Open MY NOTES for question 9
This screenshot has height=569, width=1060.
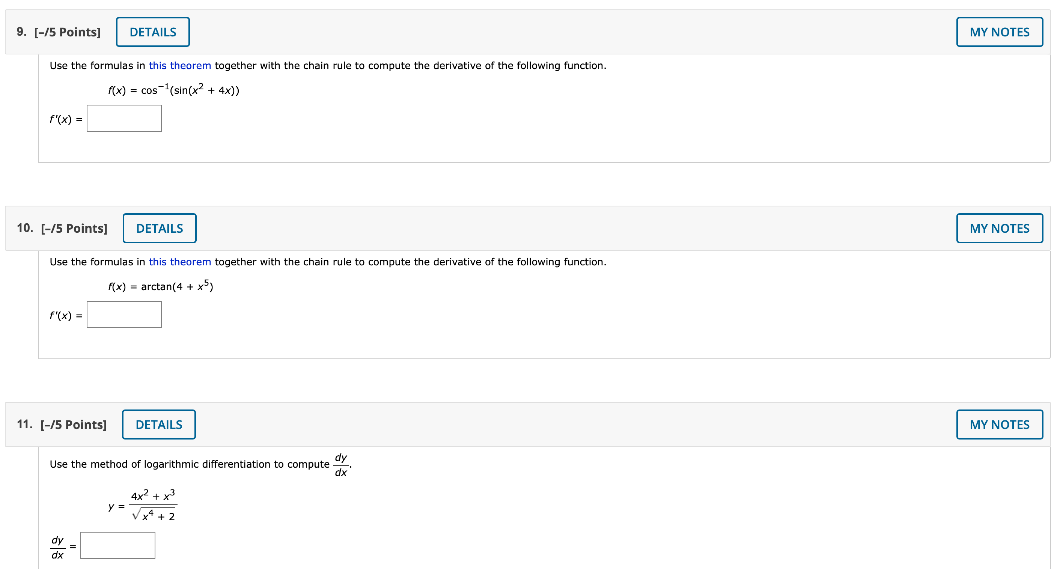tap(1000, 32)
